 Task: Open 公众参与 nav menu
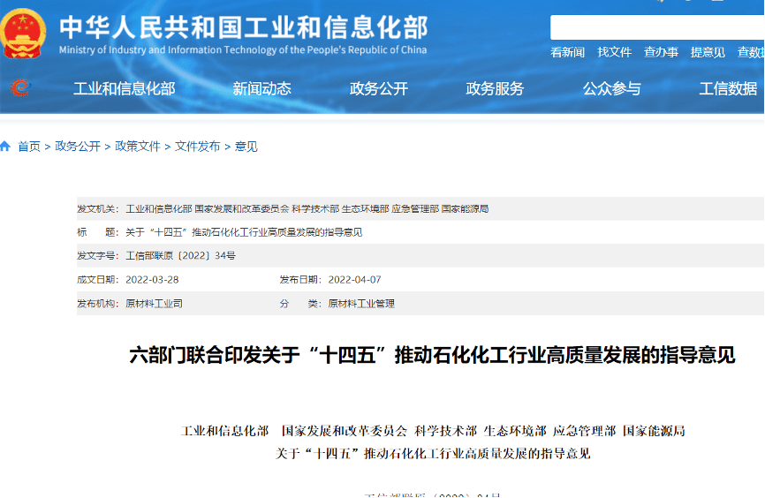pyautogui.click(x=612, y=89)
